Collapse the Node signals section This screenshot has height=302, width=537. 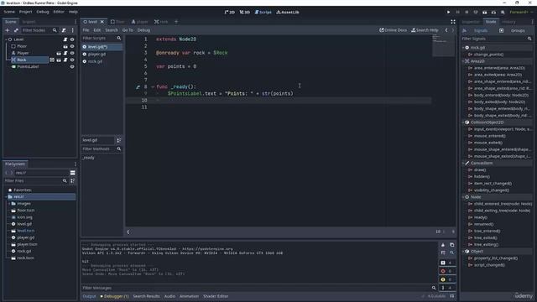pos(463,197)
